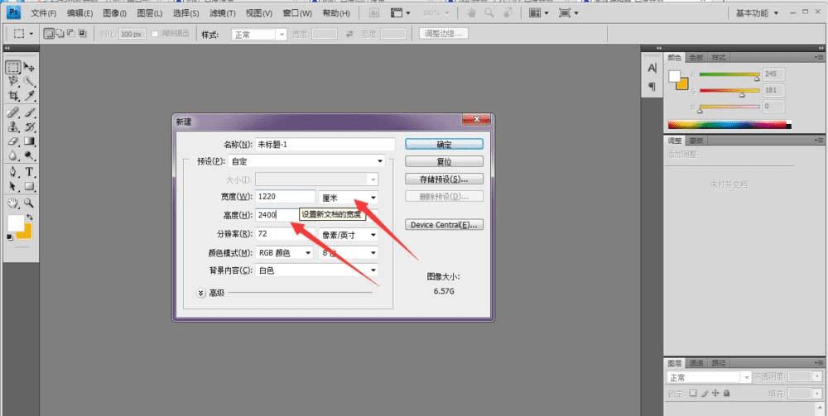Click the Device Central(E)... button
This screenshot has width=828, height=416.
click(x=444, y=225)
